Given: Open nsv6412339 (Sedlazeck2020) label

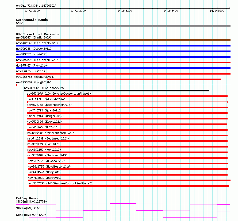Looking at the screenshot, I should click(48, 138).
